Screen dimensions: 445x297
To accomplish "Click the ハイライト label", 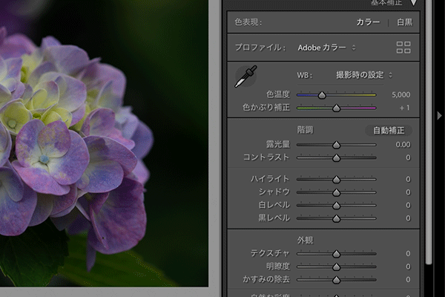I will [270, 179].
